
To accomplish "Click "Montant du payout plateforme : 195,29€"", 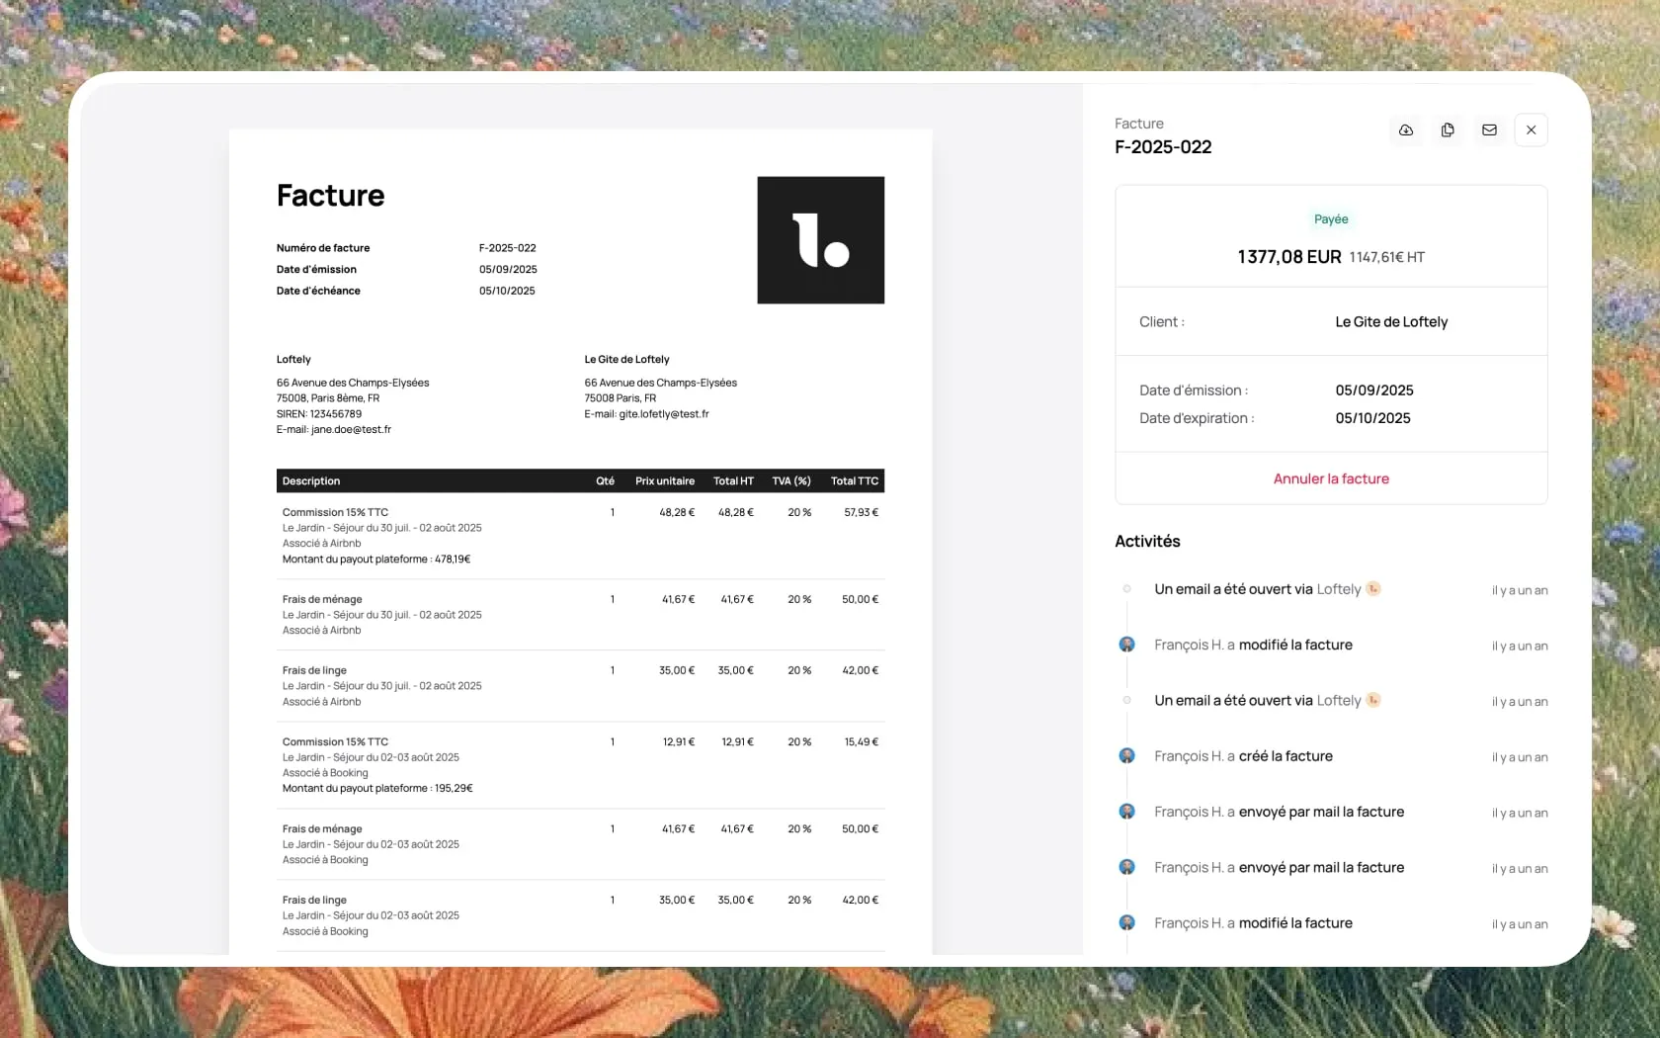I will 377,789.
